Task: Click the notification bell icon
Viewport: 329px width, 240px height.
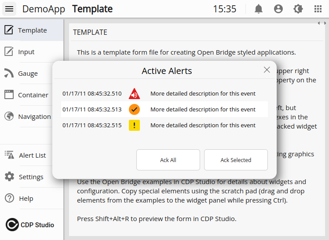Action: (259, 9)
